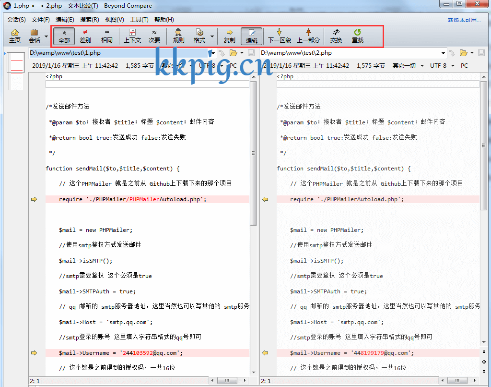Image resolution: width=491 pixels, height=387 pixels.
Task: Click the open-folder icon beside the 1.php path
Action: click(234, 53)
